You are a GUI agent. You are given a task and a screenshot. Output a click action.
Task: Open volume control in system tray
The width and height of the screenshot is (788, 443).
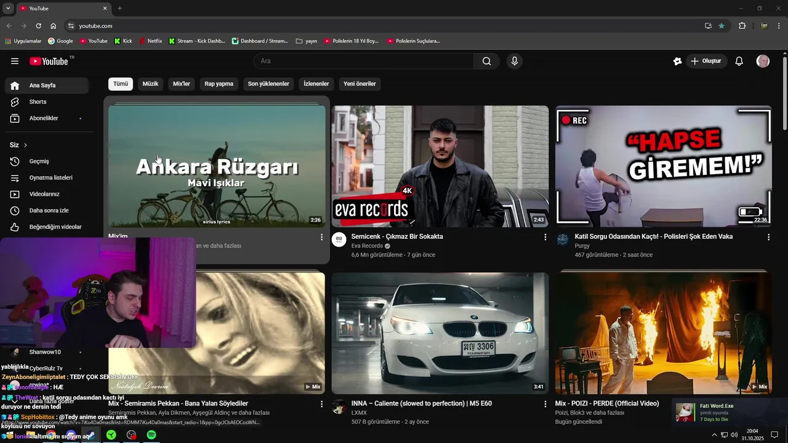[x=734, y=435]
